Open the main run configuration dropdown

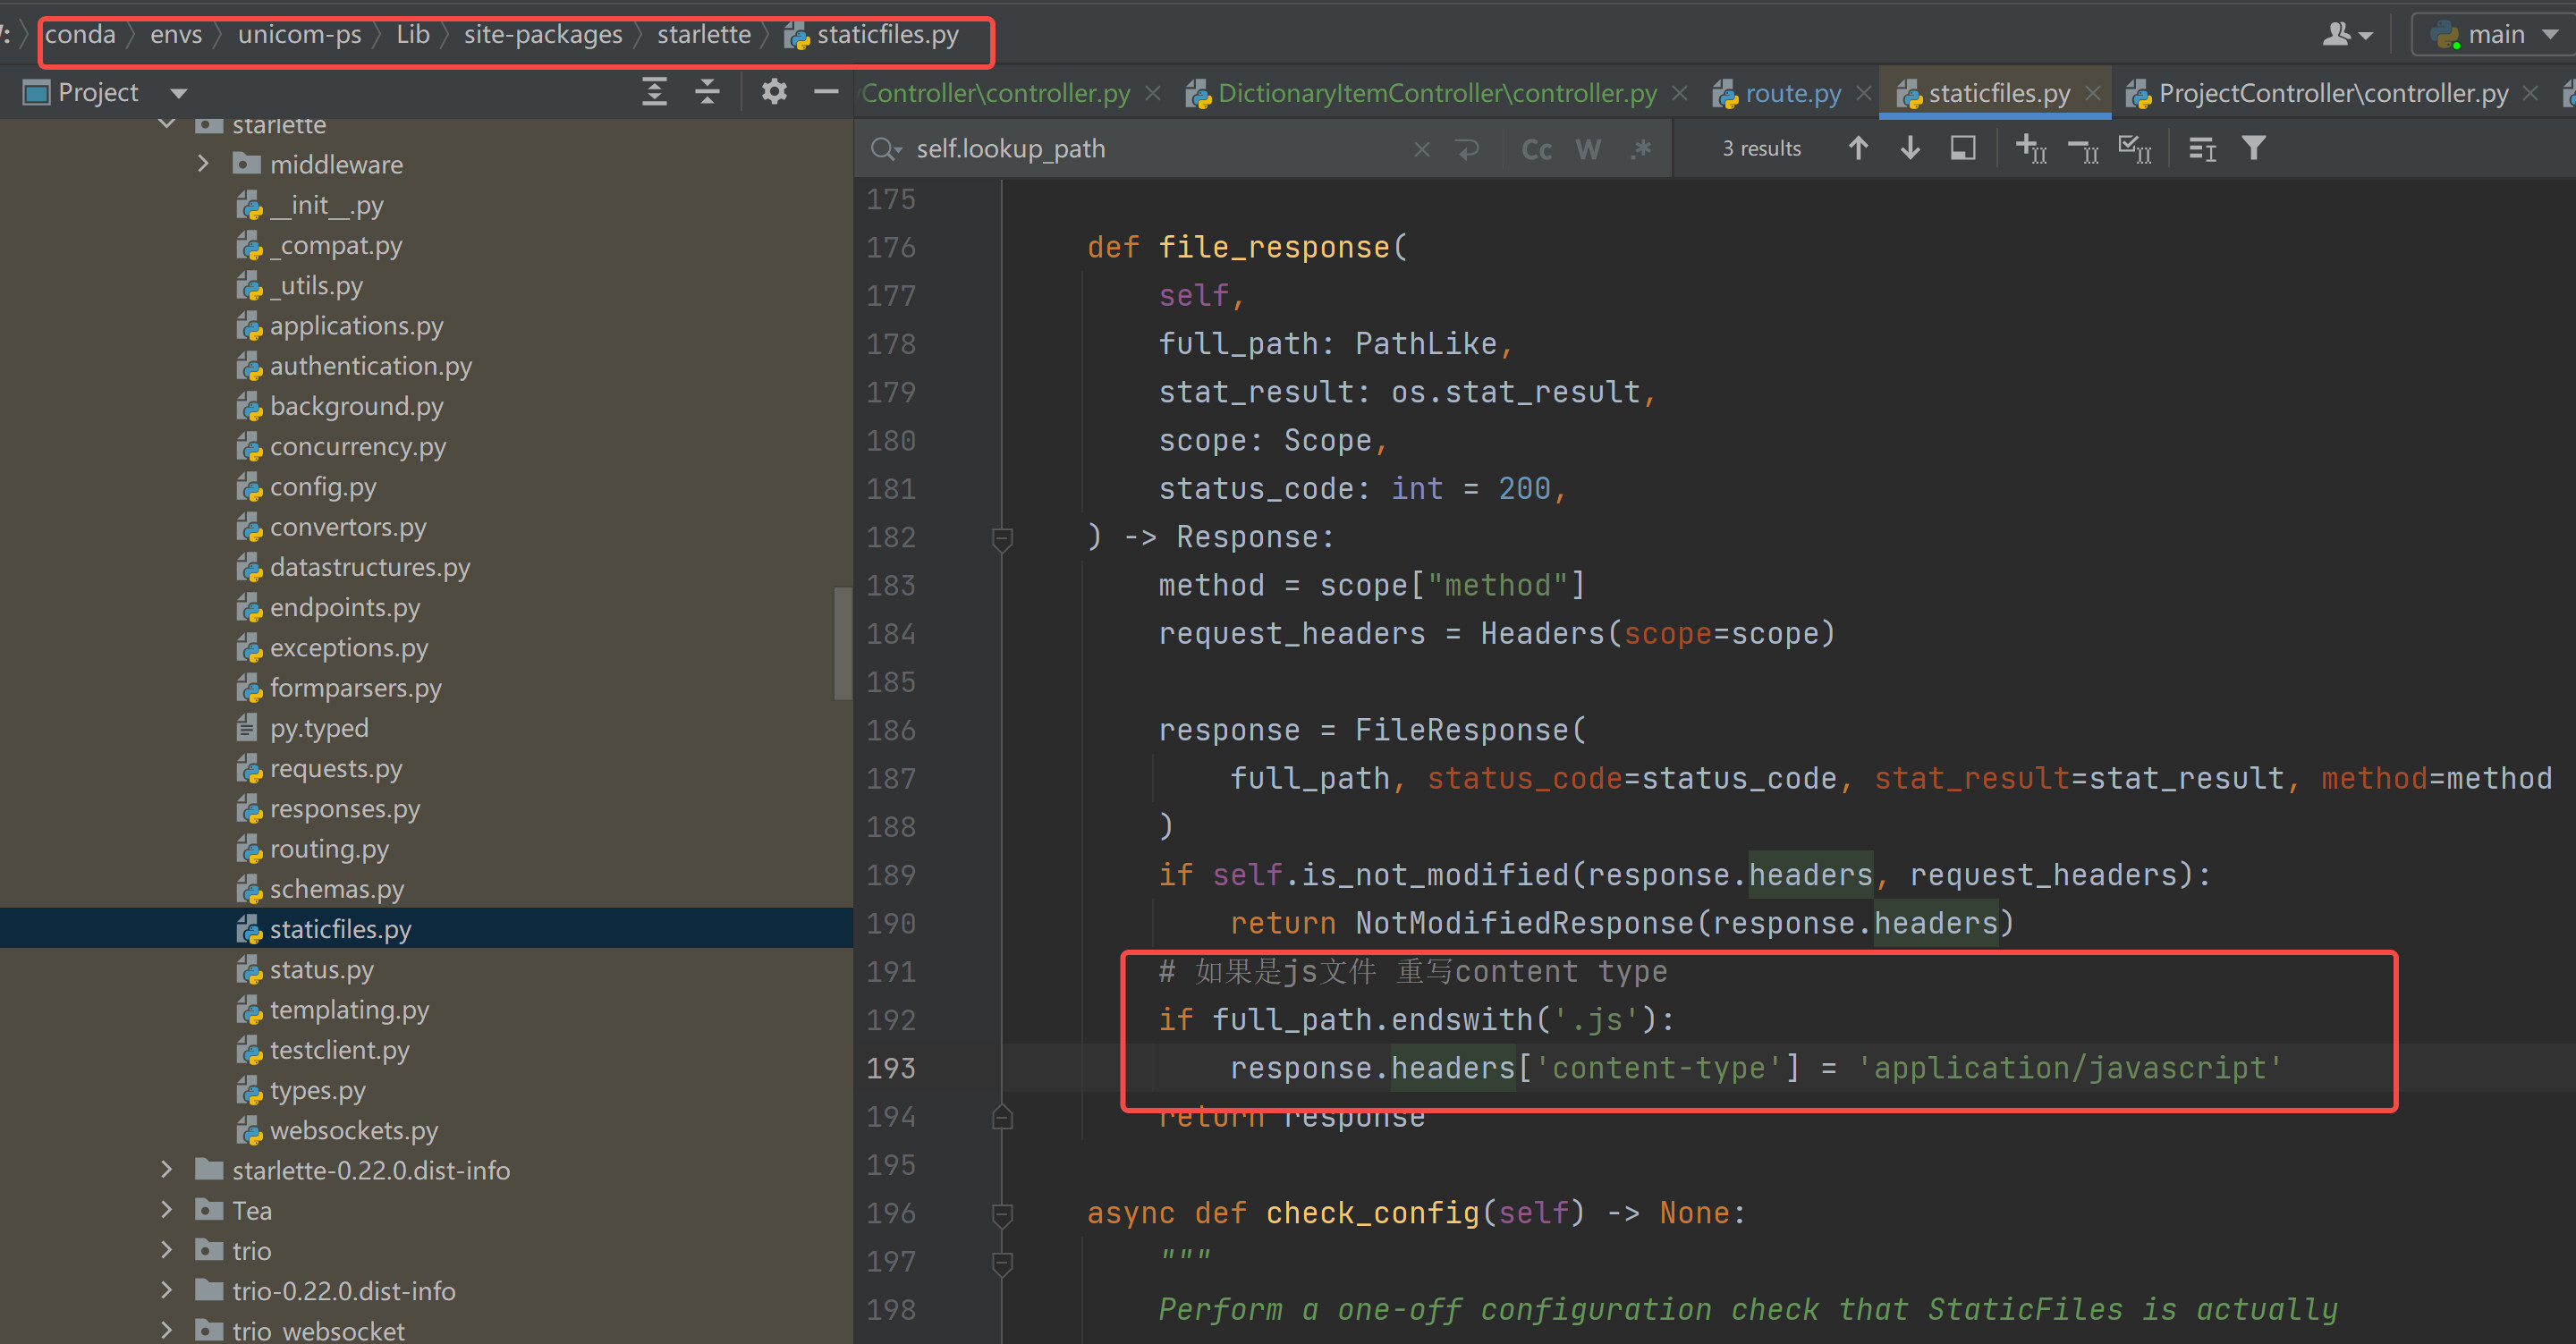[x=2493, y=35]
